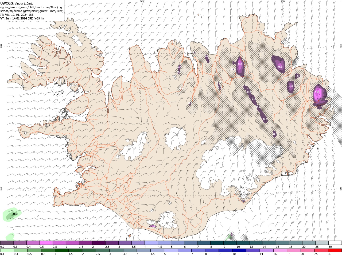Click the '15W' longitude label
The height and width of the screenshot is (256, 342).
pyautogui.click(x=283, y=1)
